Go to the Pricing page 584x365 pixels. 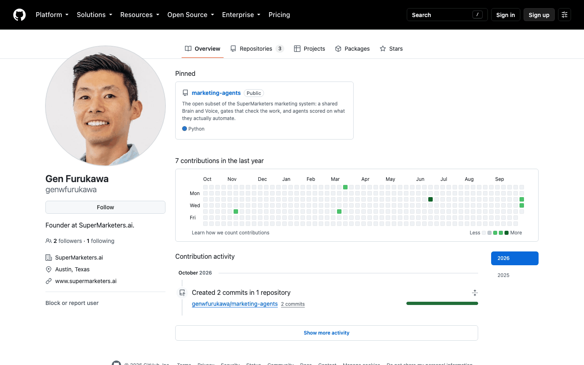[279, 15]
